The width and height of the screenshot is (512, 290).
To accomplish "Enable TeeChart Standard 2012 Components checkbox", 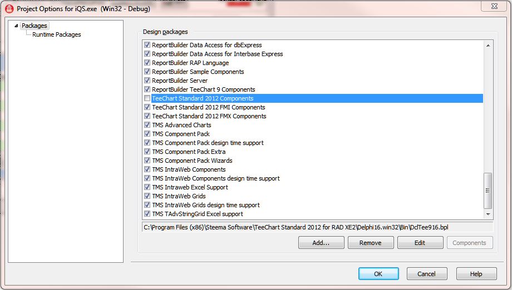I will click(147, 98).
